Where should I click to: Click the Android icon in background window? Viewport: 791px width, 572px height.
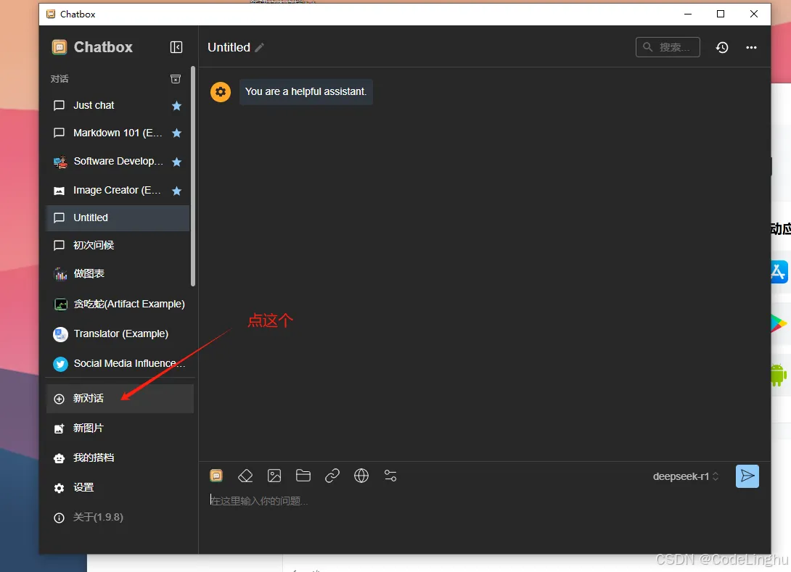coord(779,375)
